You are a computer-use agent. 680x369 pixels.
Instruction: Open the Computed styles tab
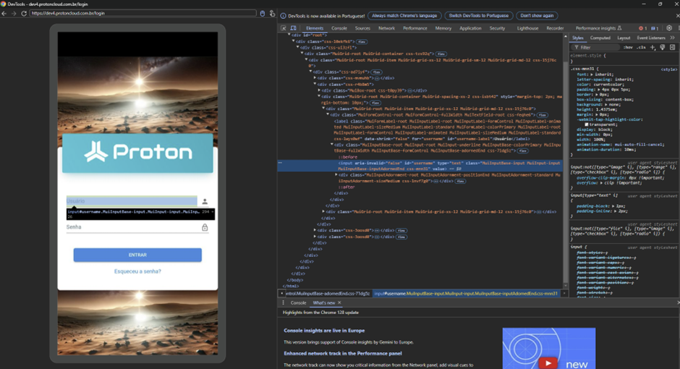point(600,38)
